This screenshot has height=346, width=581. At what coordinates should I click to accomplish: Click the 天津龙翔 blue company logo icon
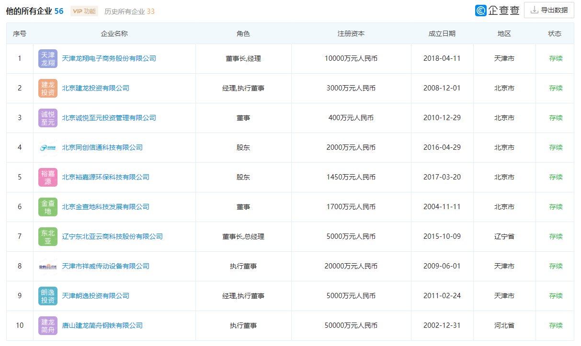coord(47,58)
